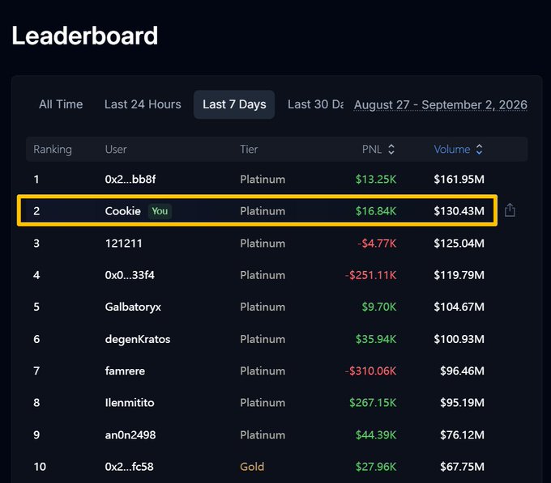Click the Gold tier label
The image size is (551, 483).
(x=252, y=467)
